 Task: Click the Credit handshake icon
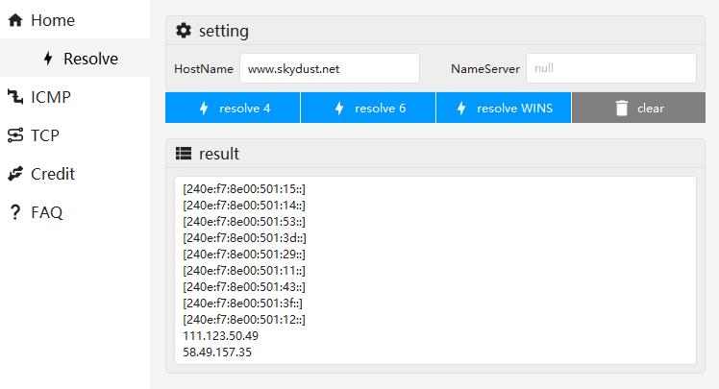coord(14,174)
